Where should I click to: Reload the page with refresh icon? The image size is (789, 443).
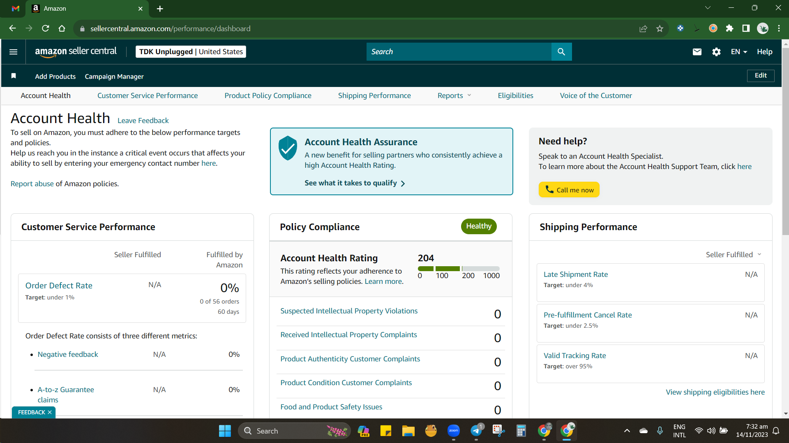46,28
